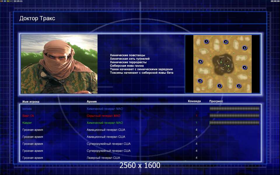
Task: Click the 'Прогресс' column header
Action: point(216,101)
